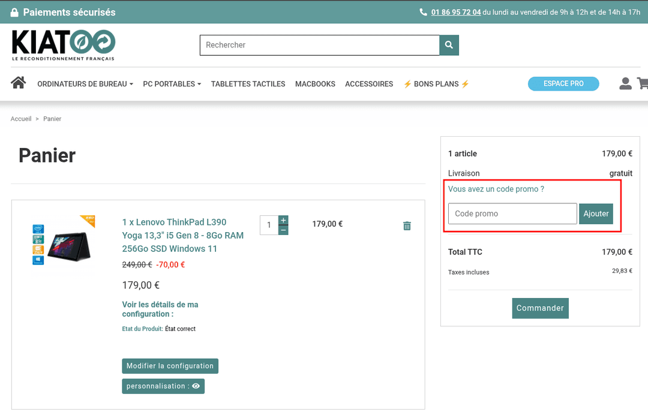The height and width of the screenshot is (415, 648).
Task: Click the crossed-out price '249,00 €'
Action: [x=137, y=264]
